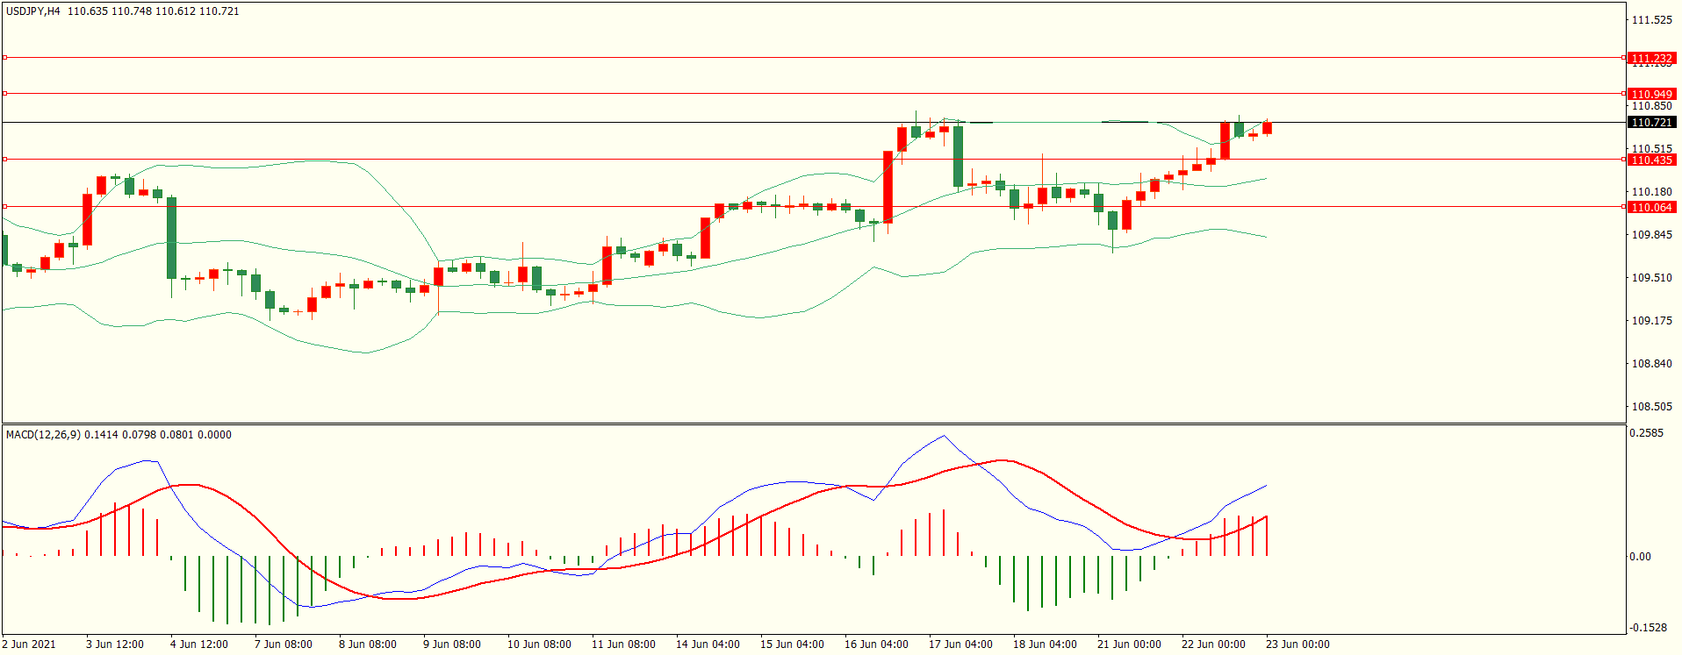Click left handle of the 111.232 line
Viewport: 1682px width, 655px height.
click(4, 58)
